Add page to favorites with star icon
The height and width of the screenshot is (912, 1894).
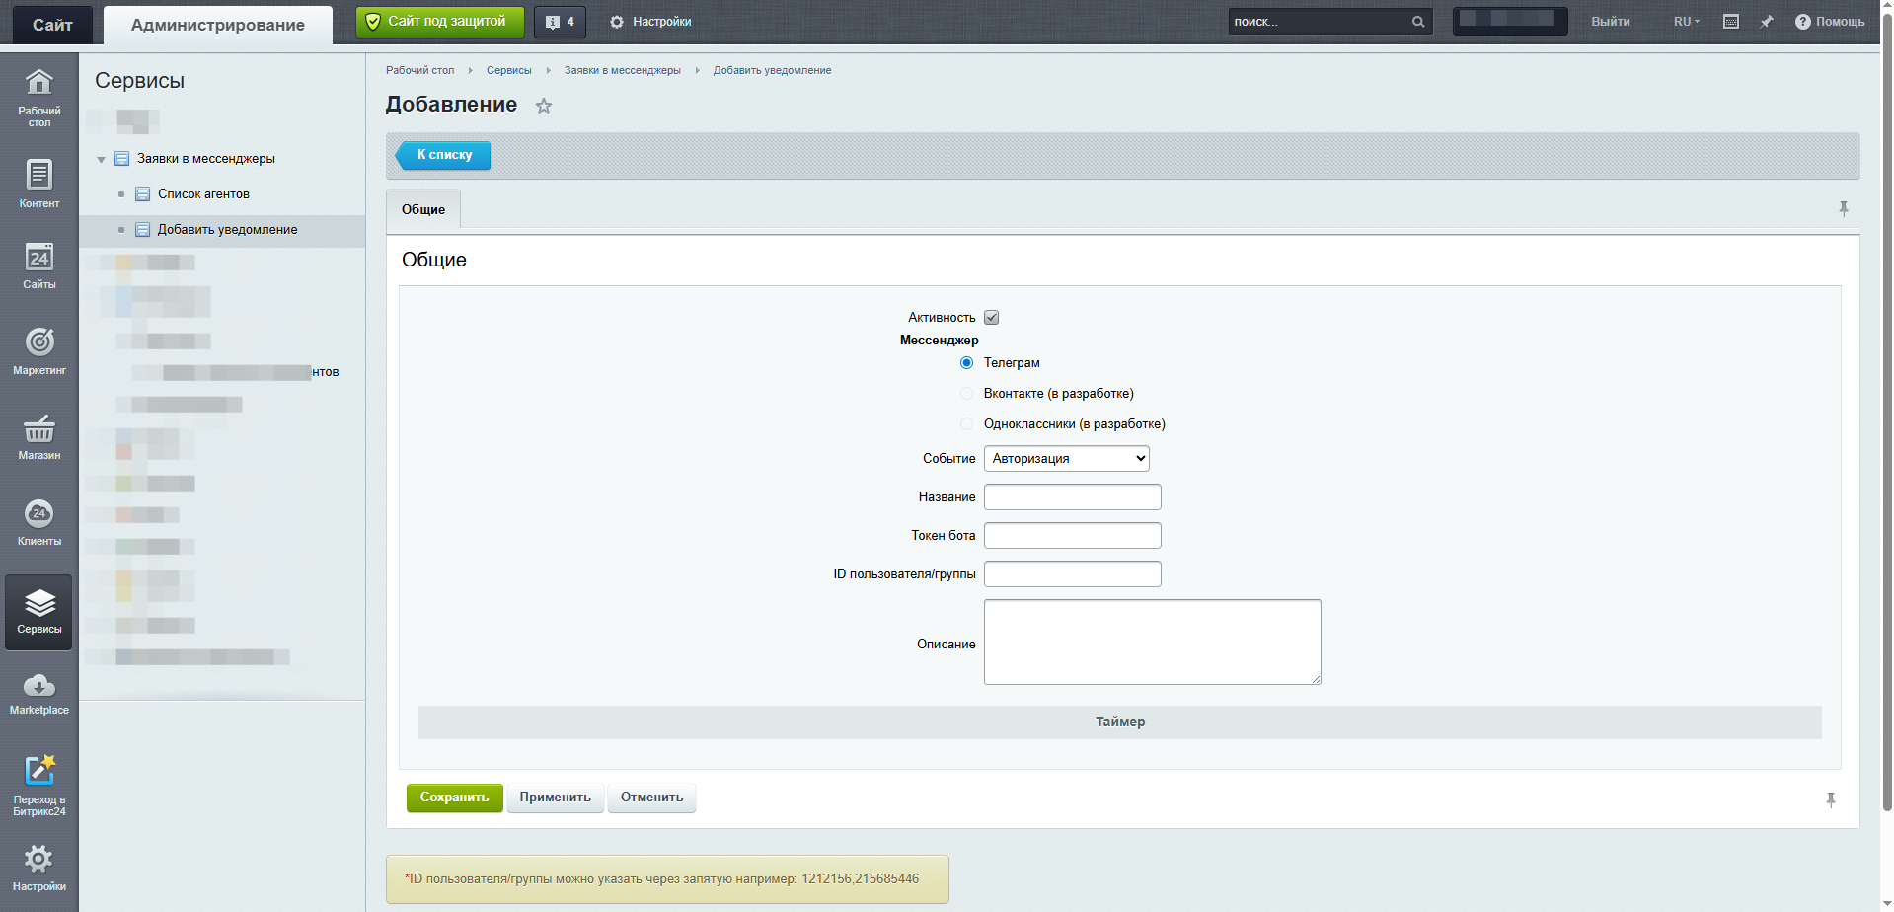[544, 106]
